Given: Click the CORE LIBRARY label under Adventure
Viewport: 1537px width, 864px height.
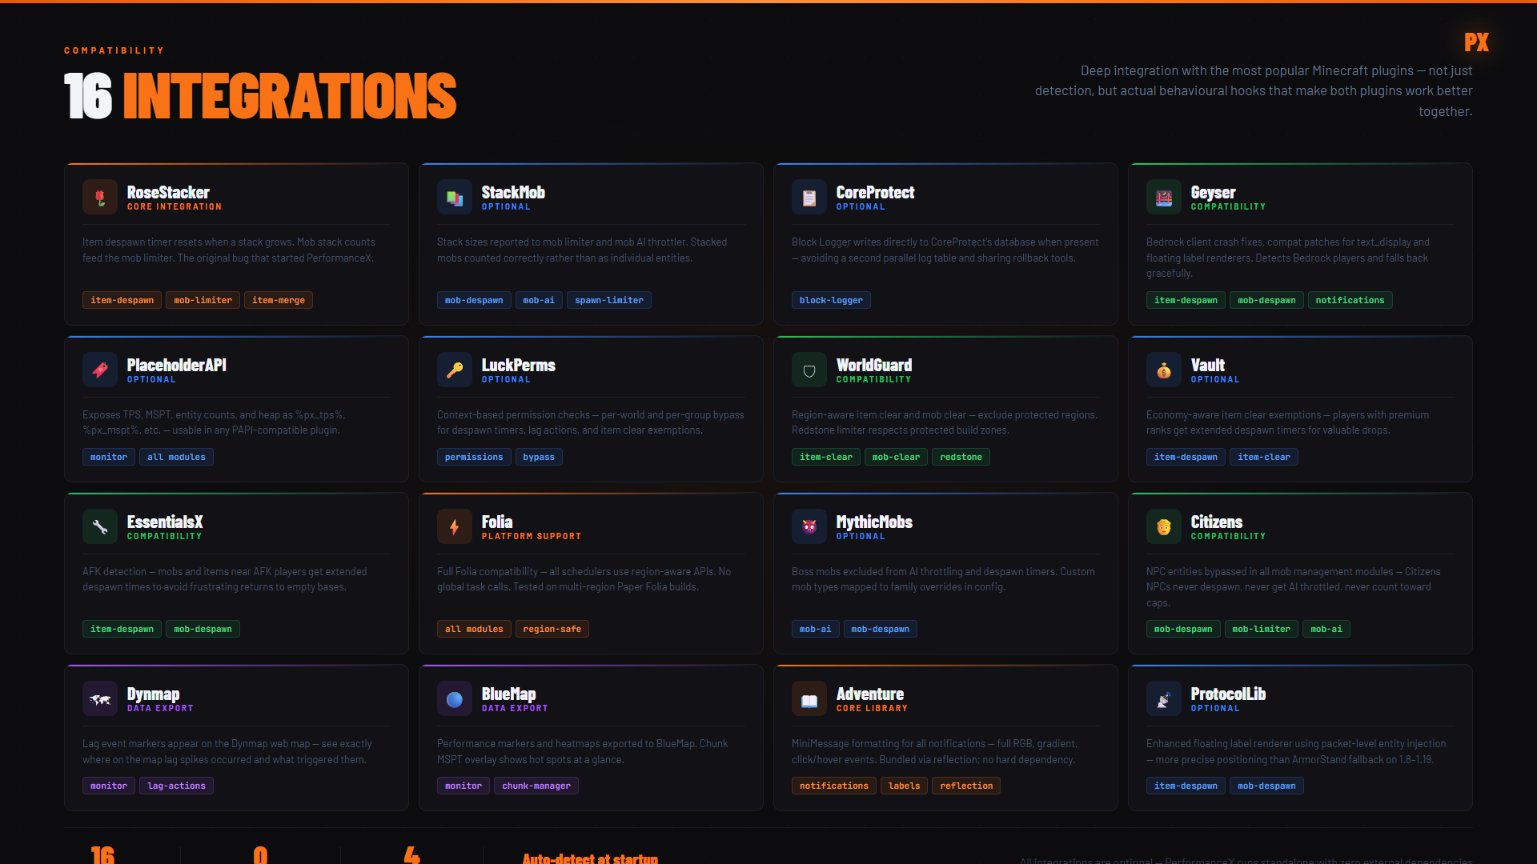Looking at the screenshot, I should point(872,708).
